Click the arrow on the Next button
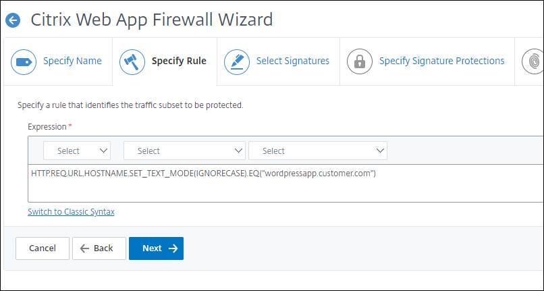This screenshot has width=544, height=291. coord(173,248)
